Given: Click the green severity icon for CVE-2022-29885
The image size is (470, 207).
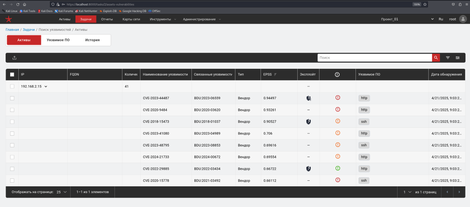Looking at the screenshot, I should click(338, 169).
